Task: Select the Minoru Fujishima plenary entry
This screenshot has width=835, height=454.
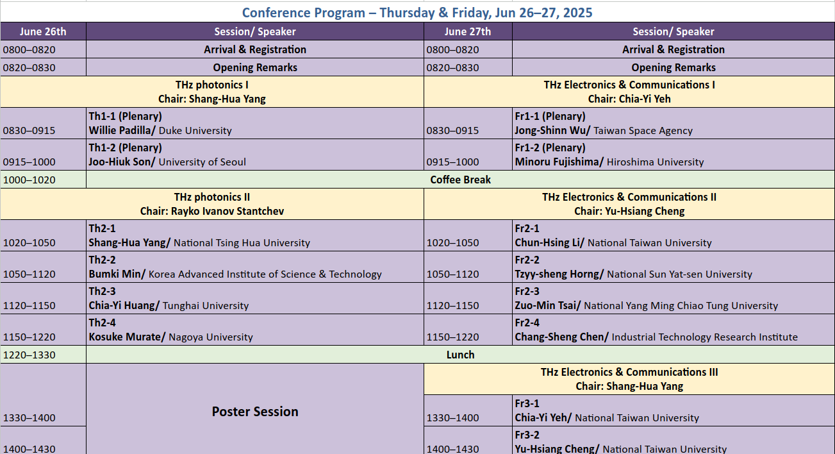Action: [673, 155]
